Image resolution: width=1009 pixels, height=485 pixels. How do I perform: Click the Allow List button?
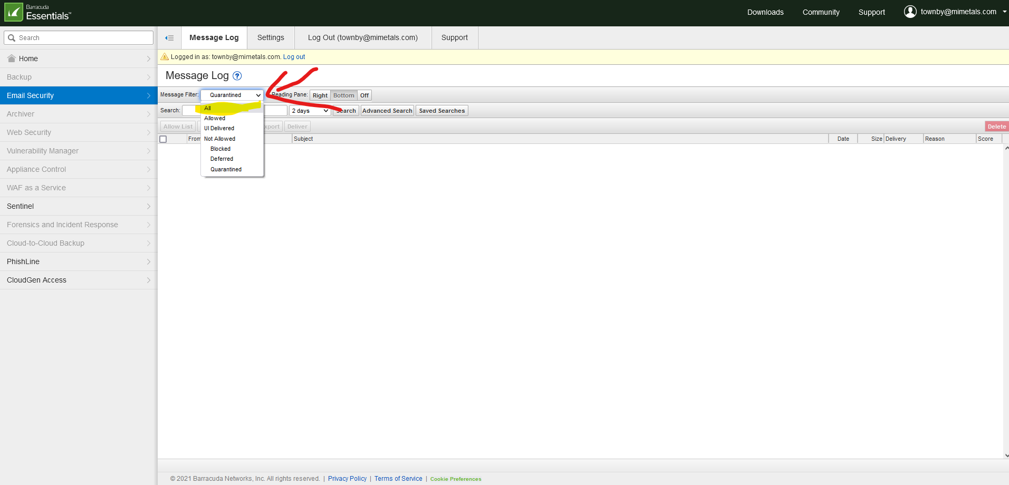tap(178, 127)
